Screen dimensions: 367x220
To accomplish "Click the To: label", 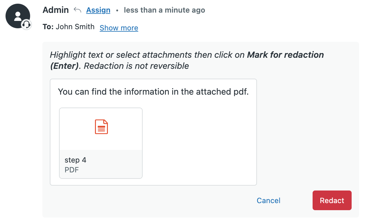I will coord(48,27).
